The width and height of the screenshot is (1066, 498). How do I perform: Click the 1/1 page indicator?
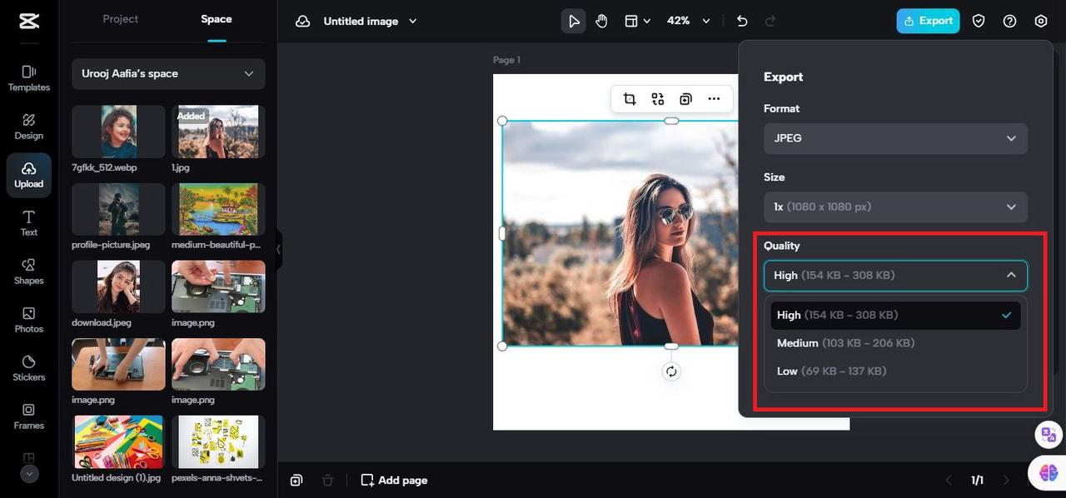coord(977,481)
